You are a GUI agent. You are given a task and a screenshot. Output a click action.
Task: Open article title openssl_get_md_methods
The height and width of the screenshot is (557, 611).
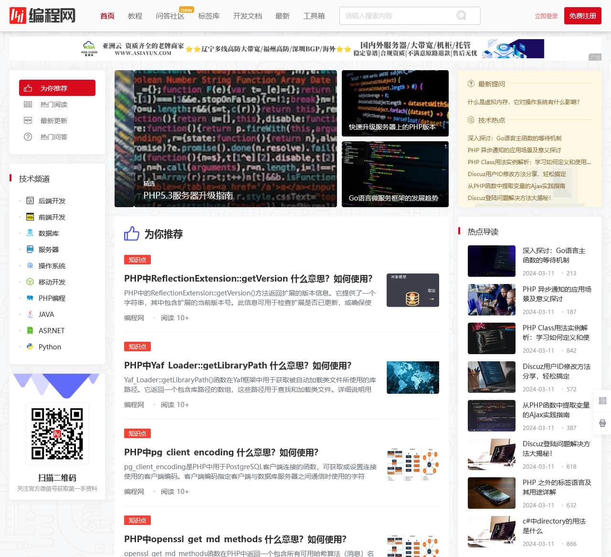pos(235,539)
